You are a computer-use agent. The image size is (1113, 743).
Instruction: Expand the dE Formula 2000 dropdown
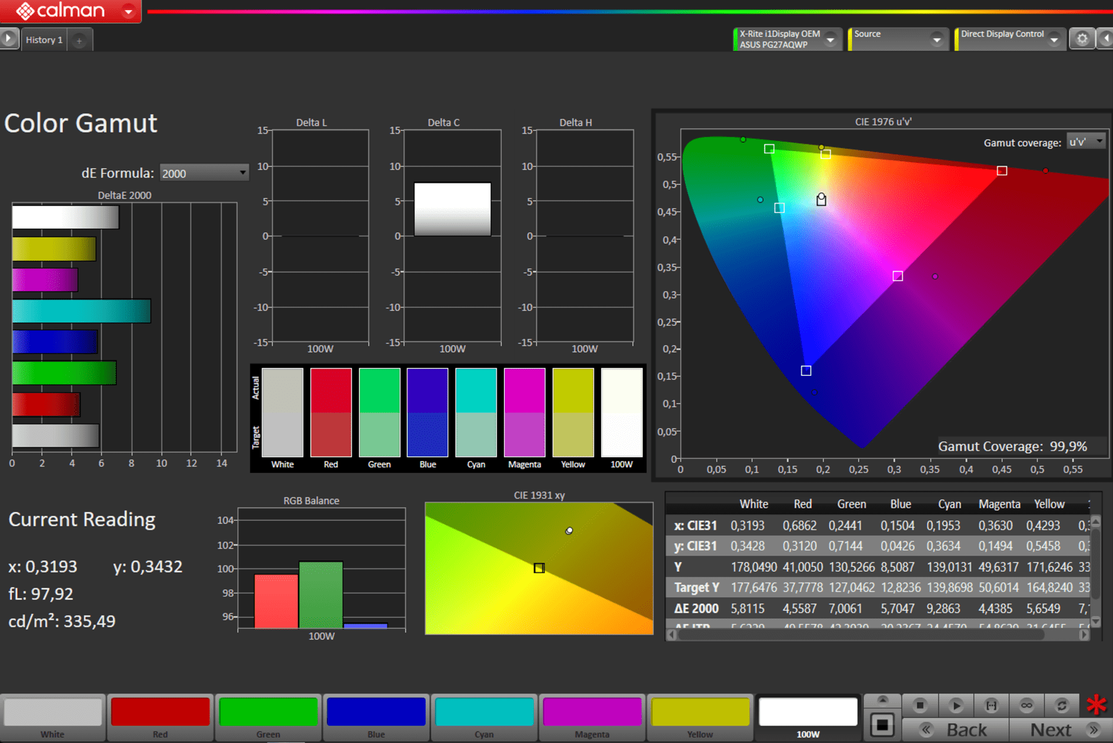point(204,173)
